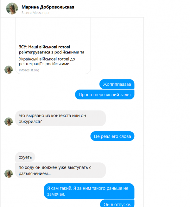The width and height of the screenshot is (190, 207).
Task: Click the chat pane's right border line
Action: (x=144, y=112)
